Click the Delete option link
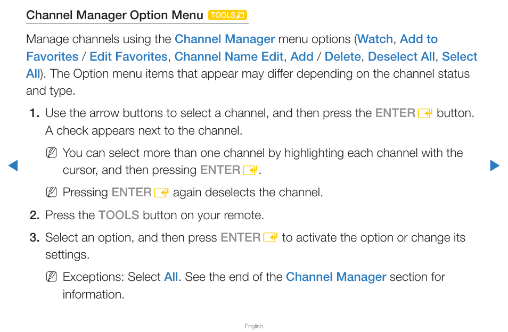 (x=342, y=56)
